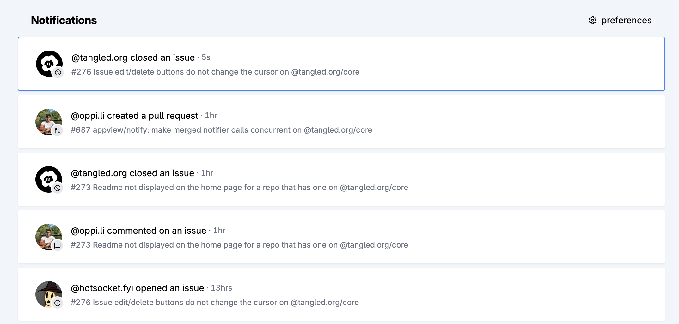This screenshot has width=679, height=324.
Task: Open the "@oppi.li created a pull request" notification
Action: click(x=134, y=116)
